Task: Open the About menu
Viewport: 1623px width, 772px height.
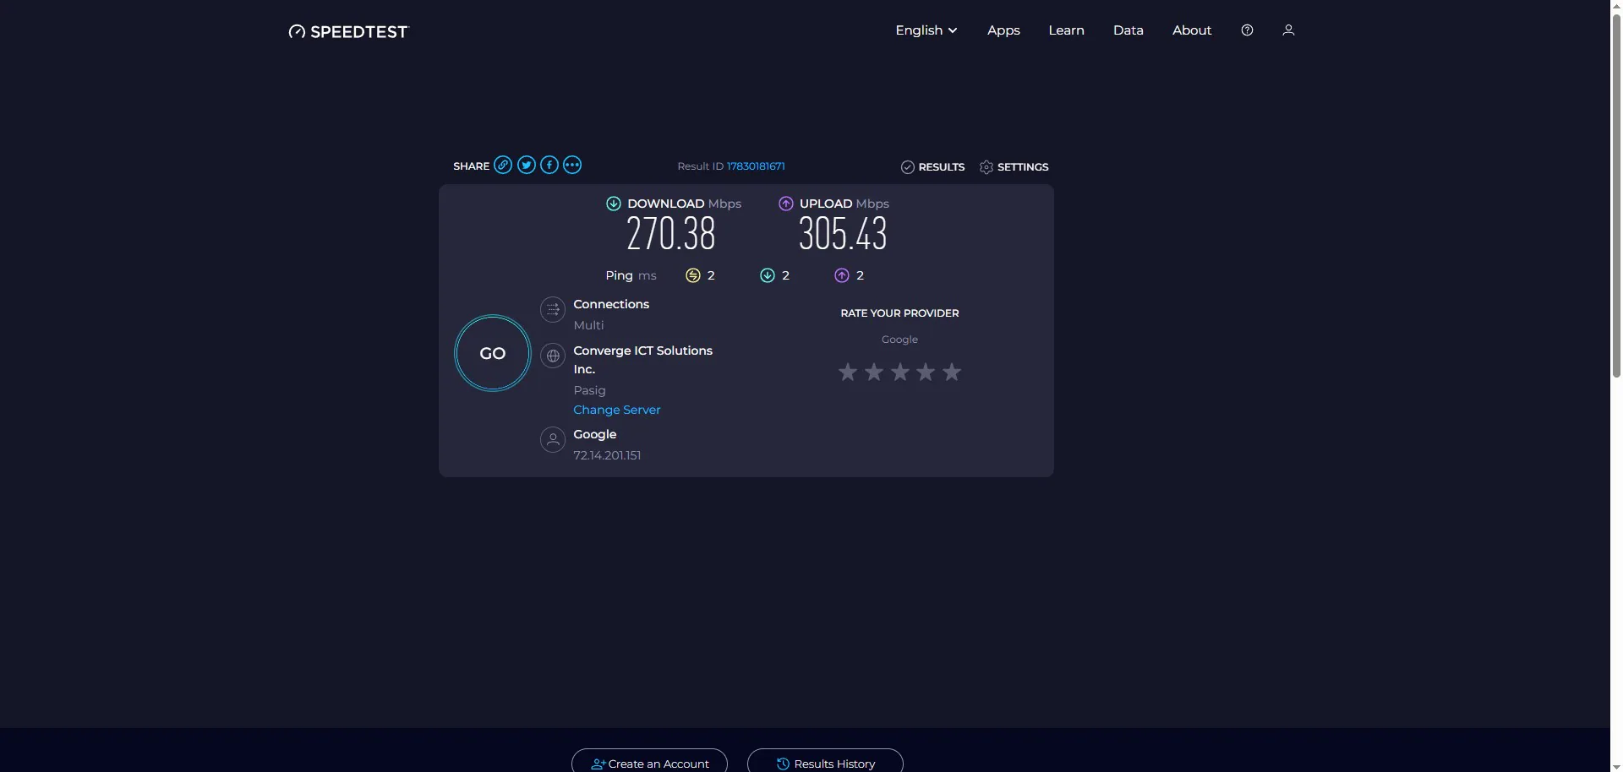Action: 1192,30
